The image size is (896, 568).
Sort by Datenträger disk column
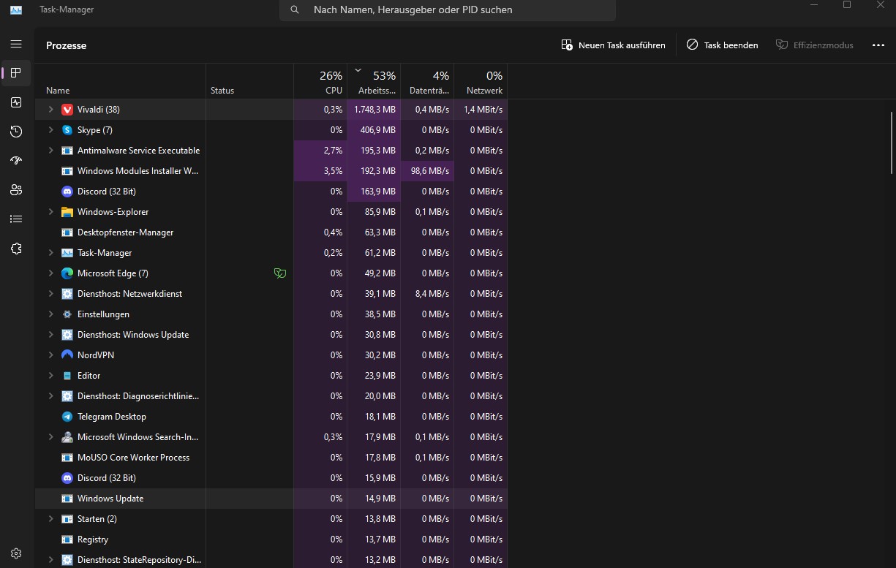click(x=427, y=81)
